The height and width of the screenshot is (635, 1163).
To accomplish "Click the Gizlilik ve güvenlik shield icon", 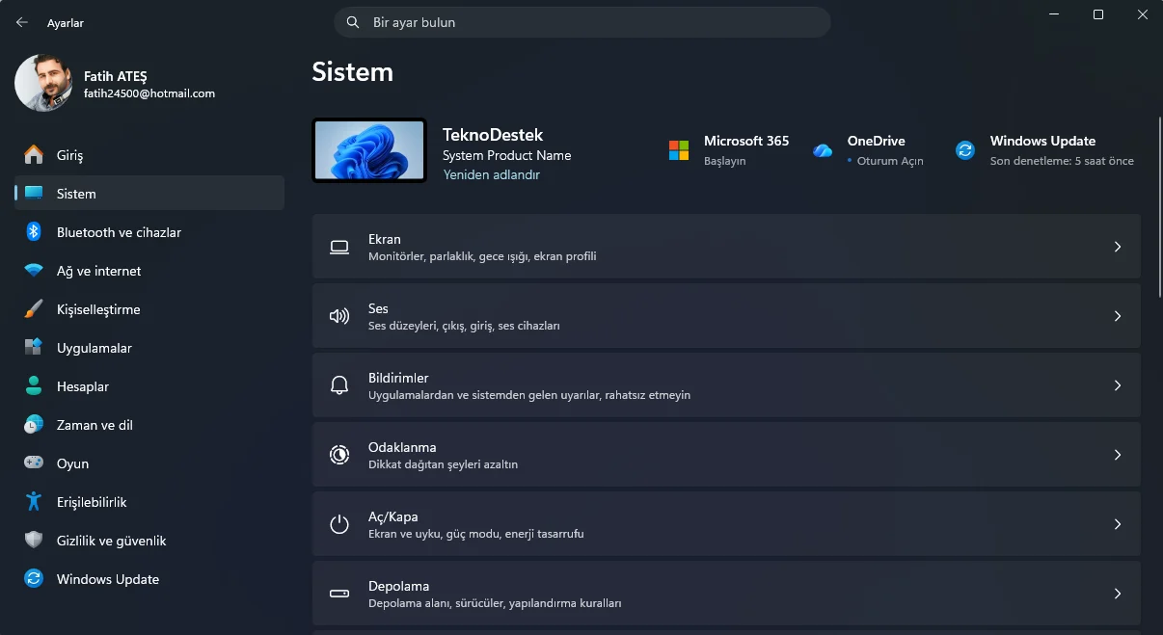I will 34,541.
